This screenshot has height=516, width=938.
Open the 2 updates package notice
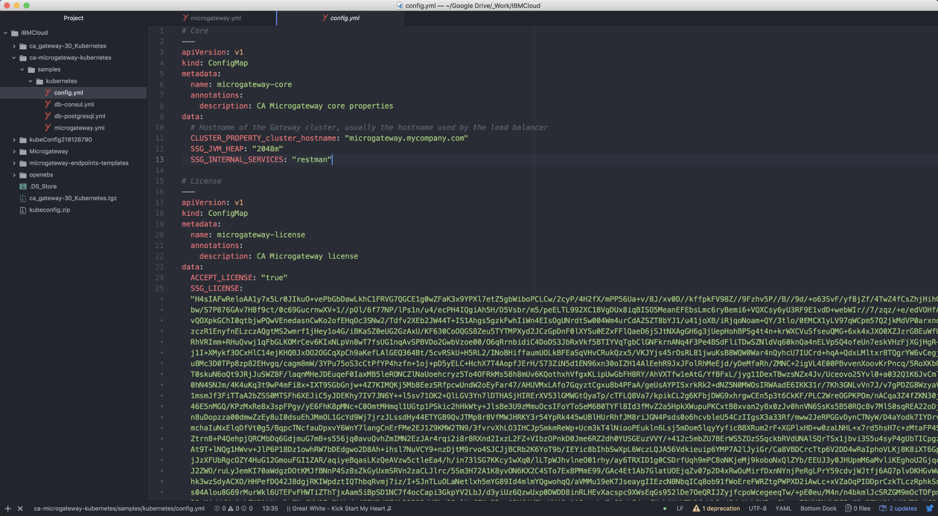click(x=898, y=508)
